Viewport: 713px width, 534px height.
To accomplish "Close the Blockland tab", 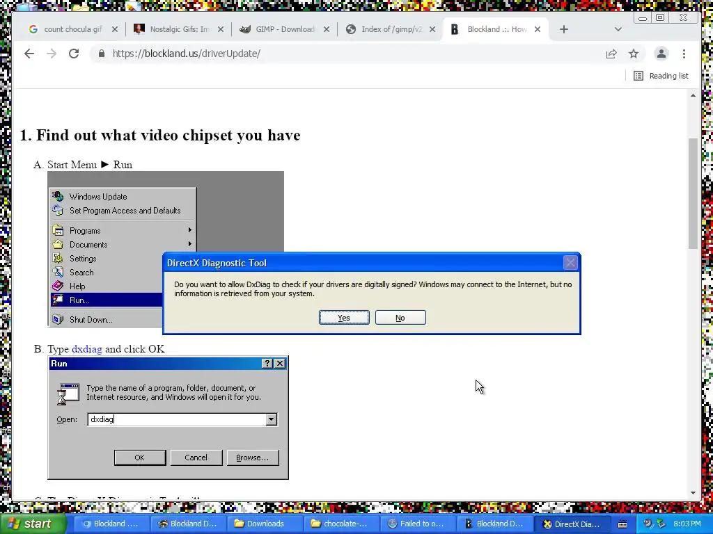I will (538, 29).
